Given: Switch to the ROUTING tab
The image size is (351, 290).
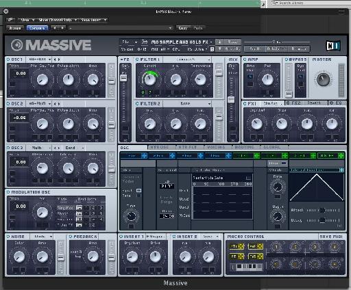Looking at the screenshot, I should pos(245,147).
